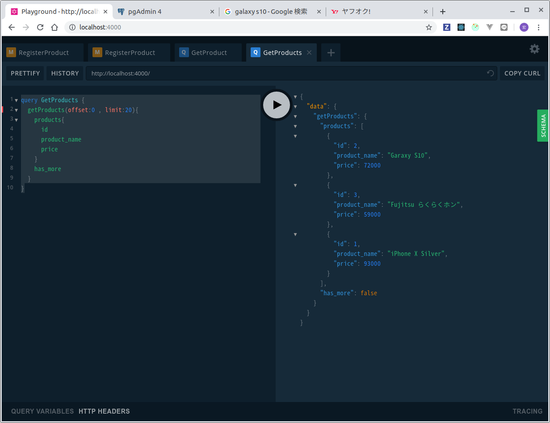550x423 pixels.
Task: Open the React DevTools extension icon
Action: [x=461, y=27]
